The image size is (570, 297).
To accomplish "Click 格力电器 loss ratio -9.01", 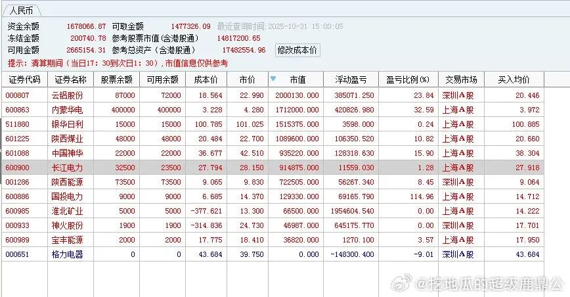I will [424, 254].
